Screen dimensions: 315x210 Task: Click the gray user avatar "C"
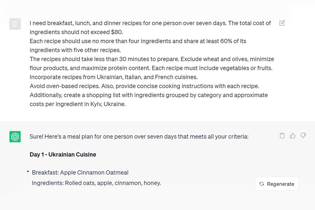point(15,24)
